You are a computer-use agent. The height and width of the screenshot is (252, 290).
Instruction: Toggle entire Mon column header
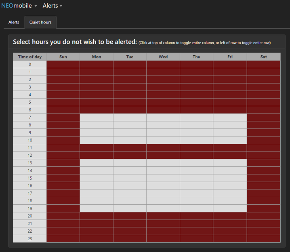click(x=97, y=57)
